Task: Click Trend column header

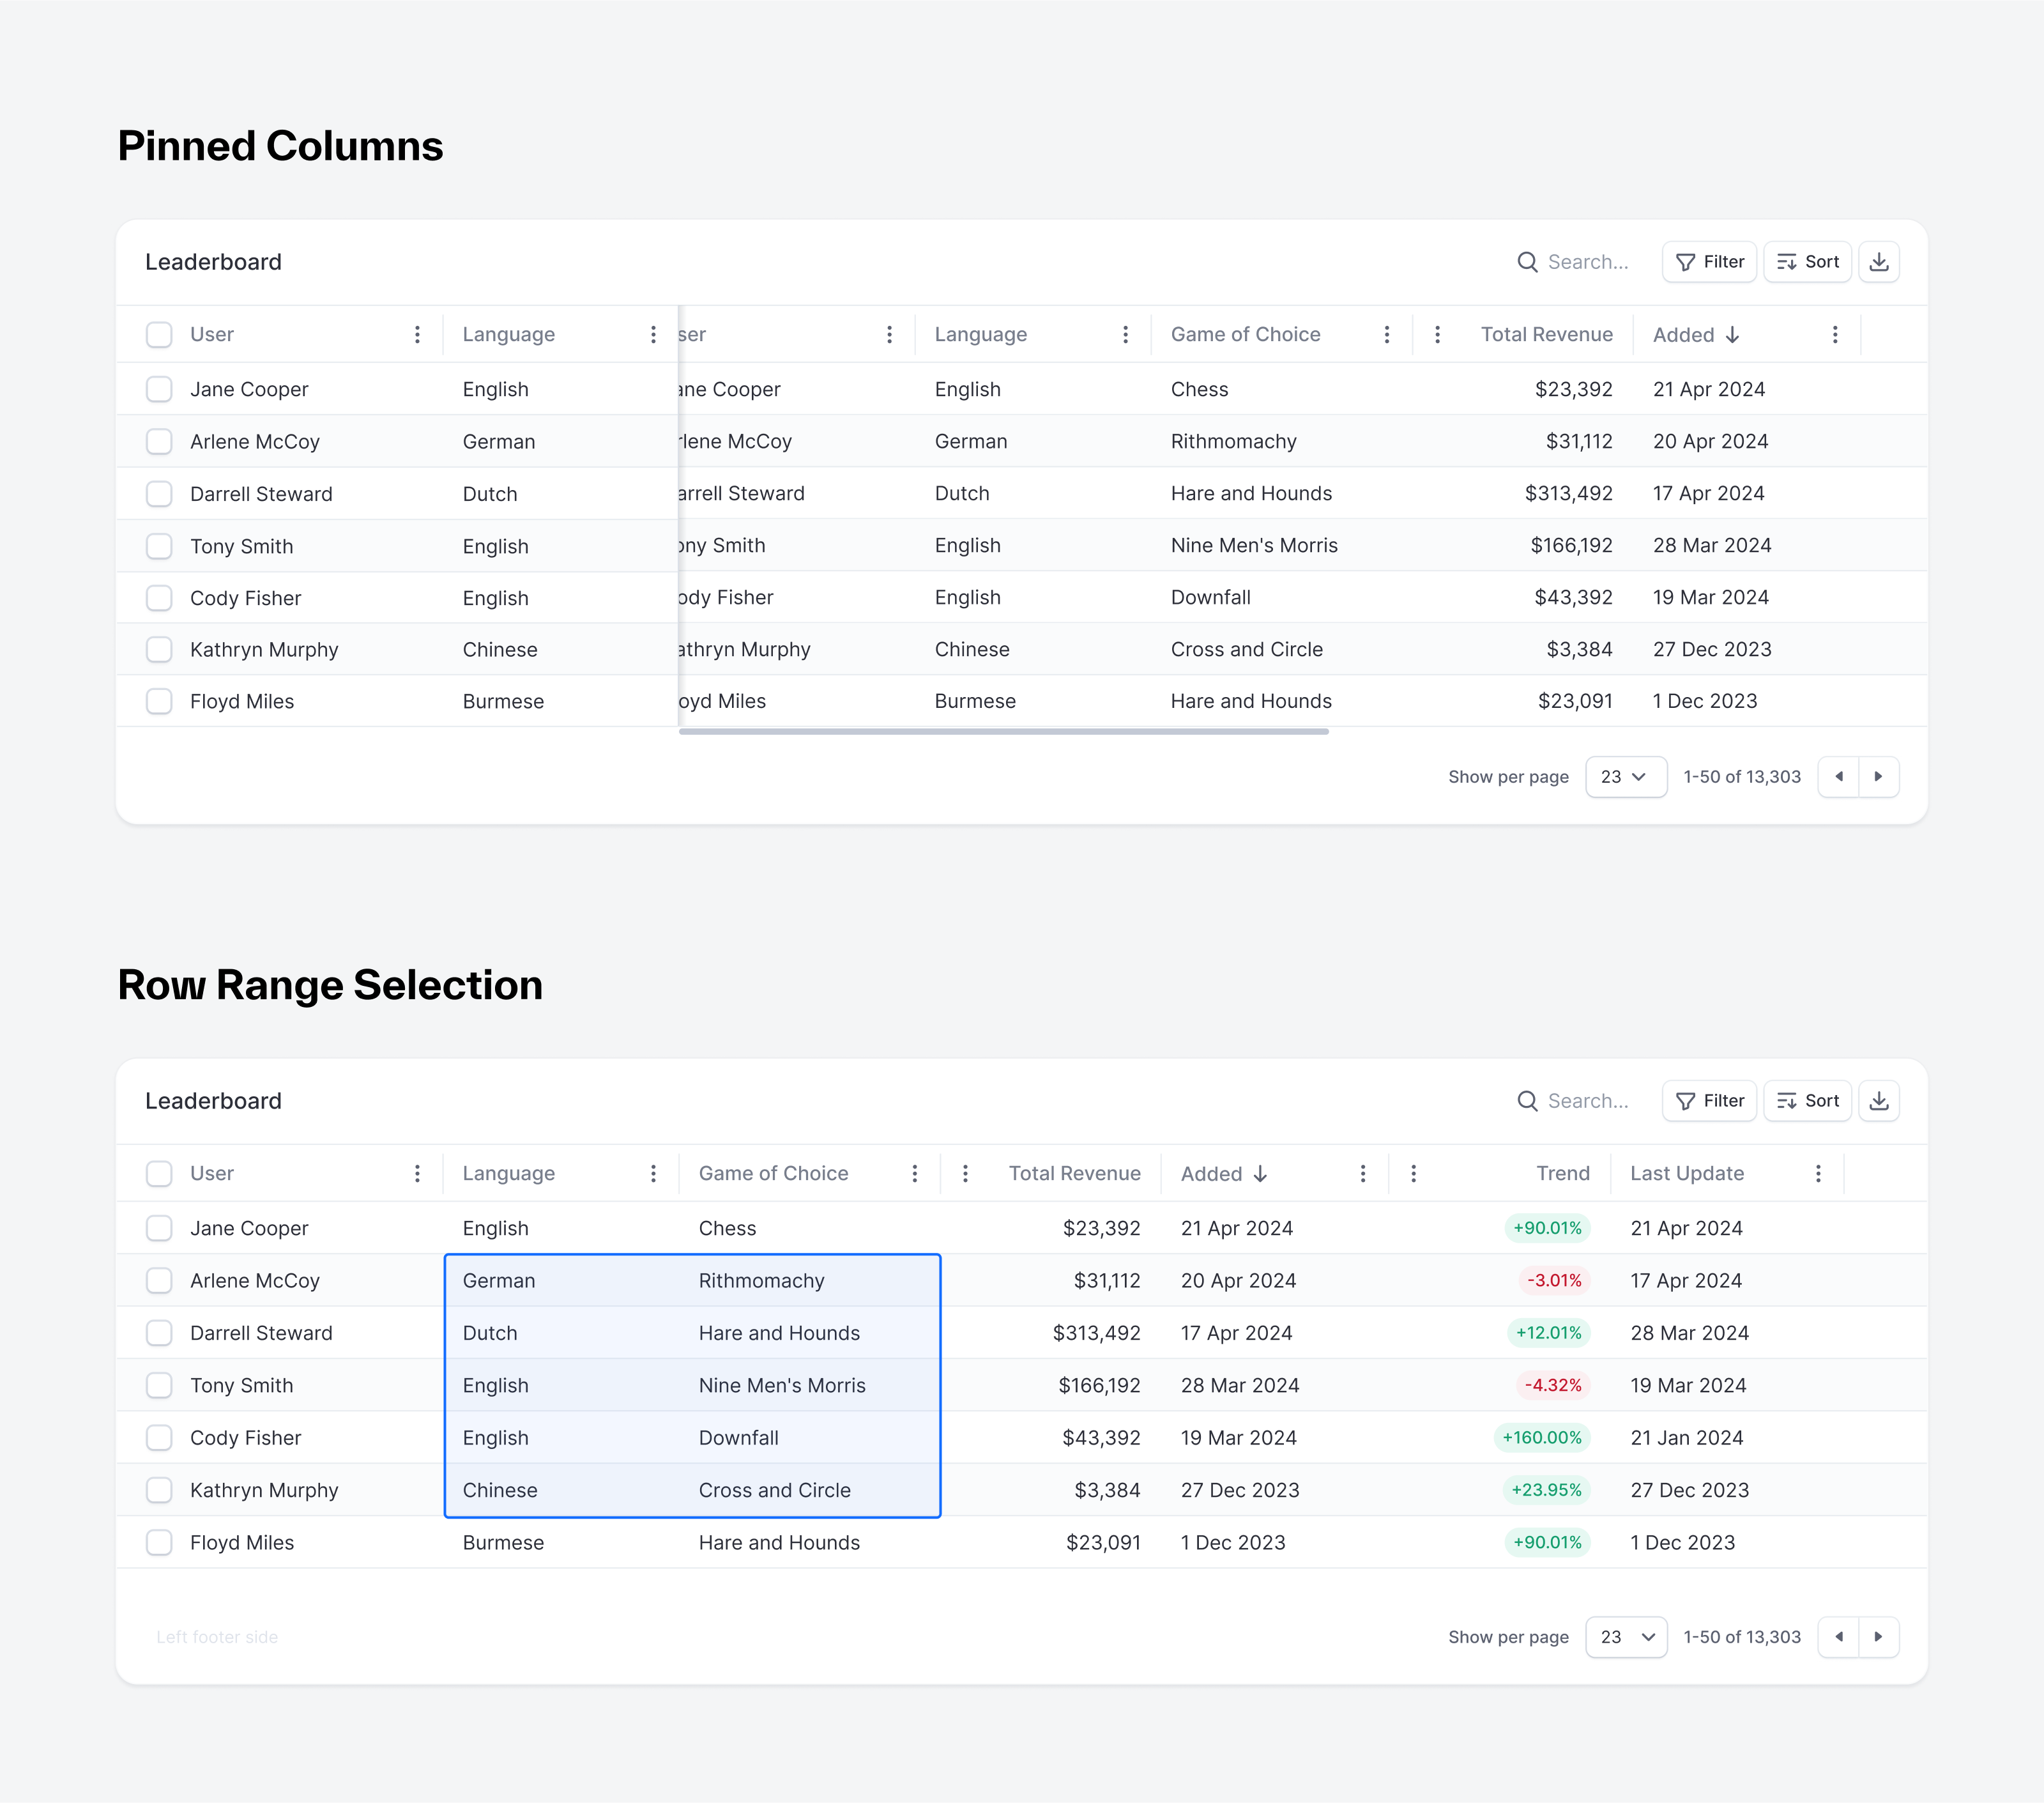Action: [x=1562, y=1174]
